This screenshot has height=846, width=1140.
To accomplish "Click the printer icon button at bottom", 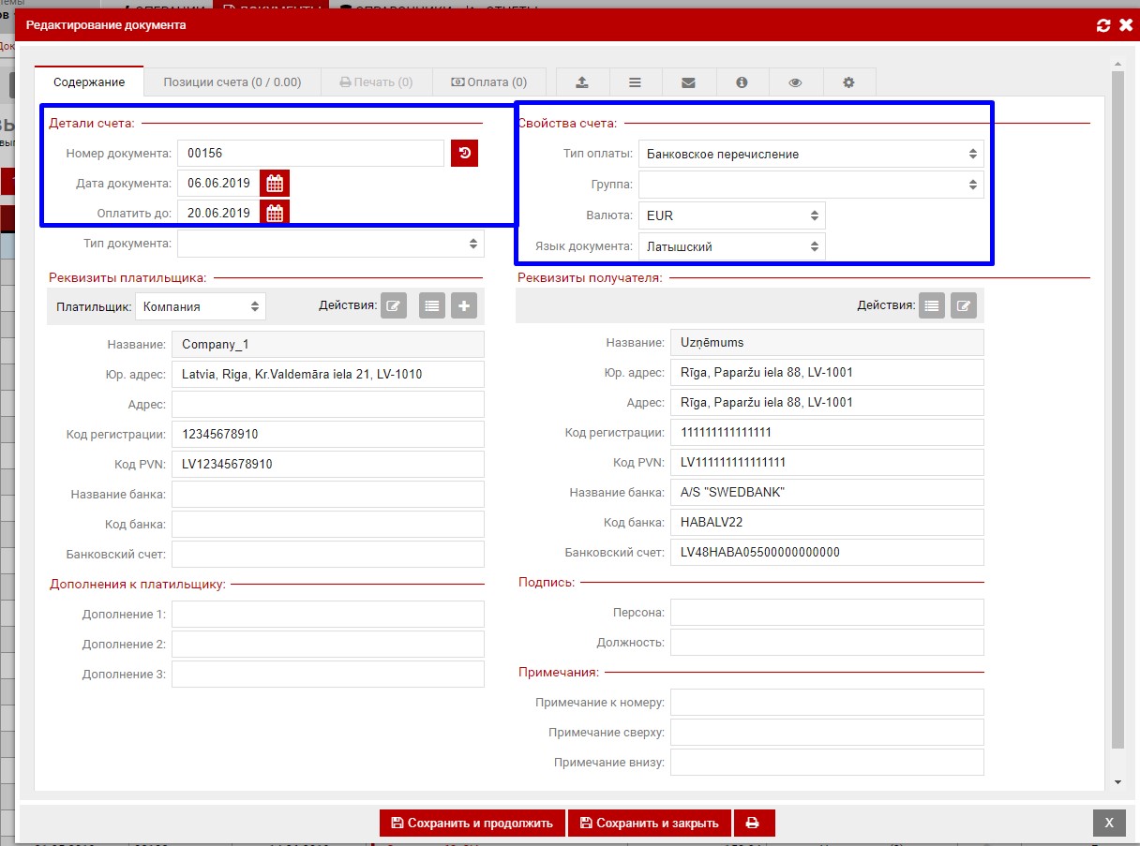I will 753,823.
